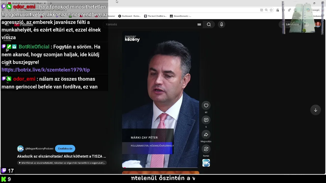
Task: Like the Márki-Zay Péter short
Action: coord(206,105)
